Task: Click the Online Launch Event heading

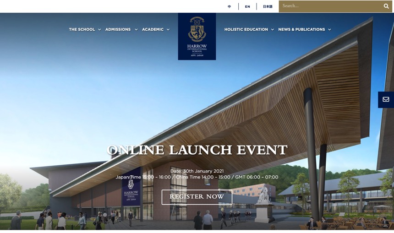Action: 197,150
